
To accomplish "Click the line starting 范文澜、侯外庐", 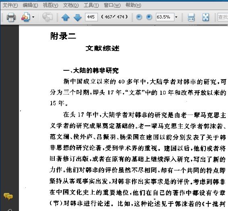I will tap(138, 137).
